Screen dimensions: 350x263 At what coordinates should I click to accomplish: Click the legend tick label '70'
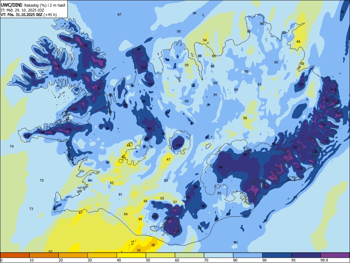[206, 260]
